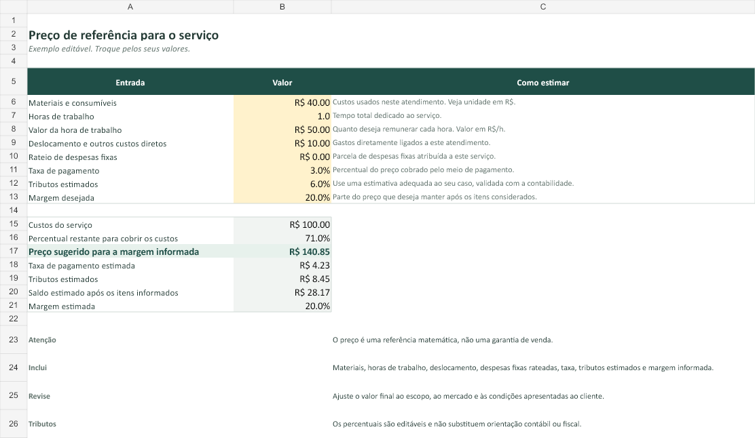
Task: Click title 'Preço de referência para o serviço'
Action: [x=124, y=35]
